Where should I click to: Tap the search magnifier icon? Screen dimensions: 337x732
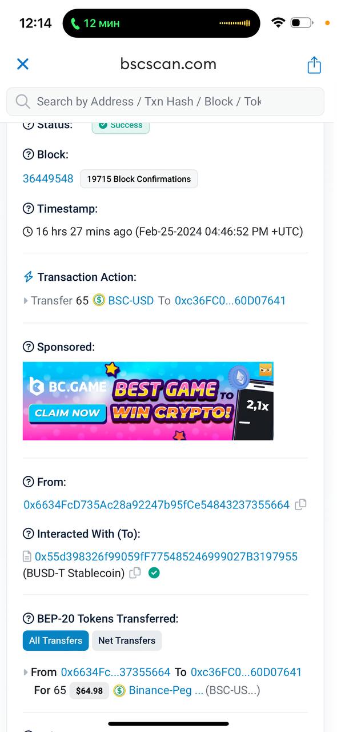click(x=23, y=101)
